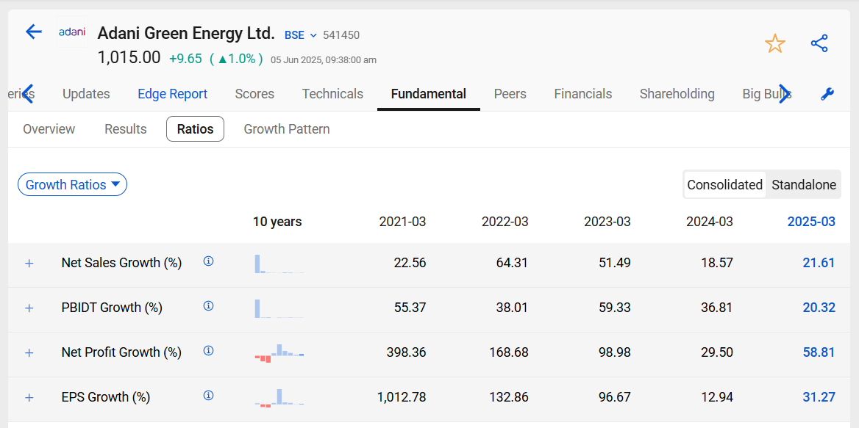The width and height of the screenshot is (859, 428).
Task: Switch to Standalone view
Action: click(x=804, y=185)
